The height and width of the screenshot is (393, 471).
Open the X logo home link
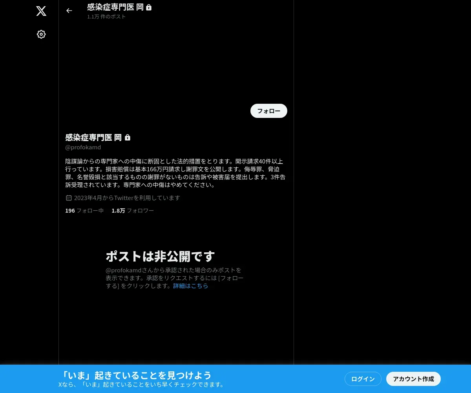click(41, 11)
